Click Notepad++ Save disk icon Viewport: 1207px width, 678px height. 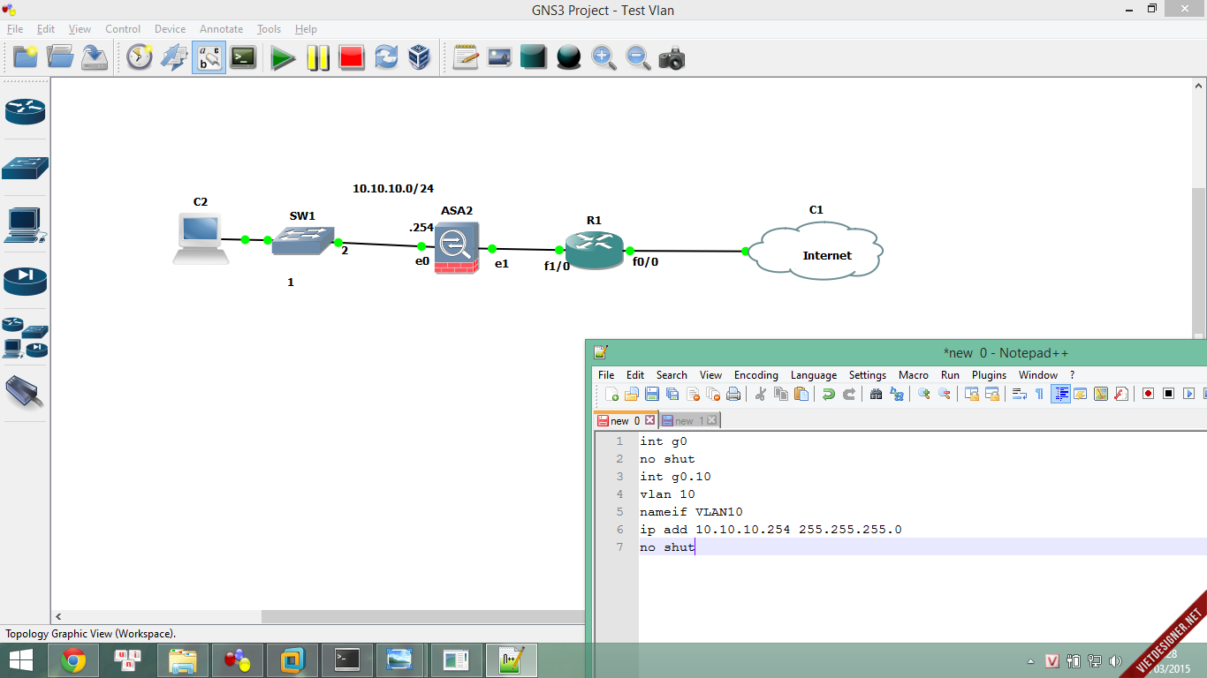[652, 394]
